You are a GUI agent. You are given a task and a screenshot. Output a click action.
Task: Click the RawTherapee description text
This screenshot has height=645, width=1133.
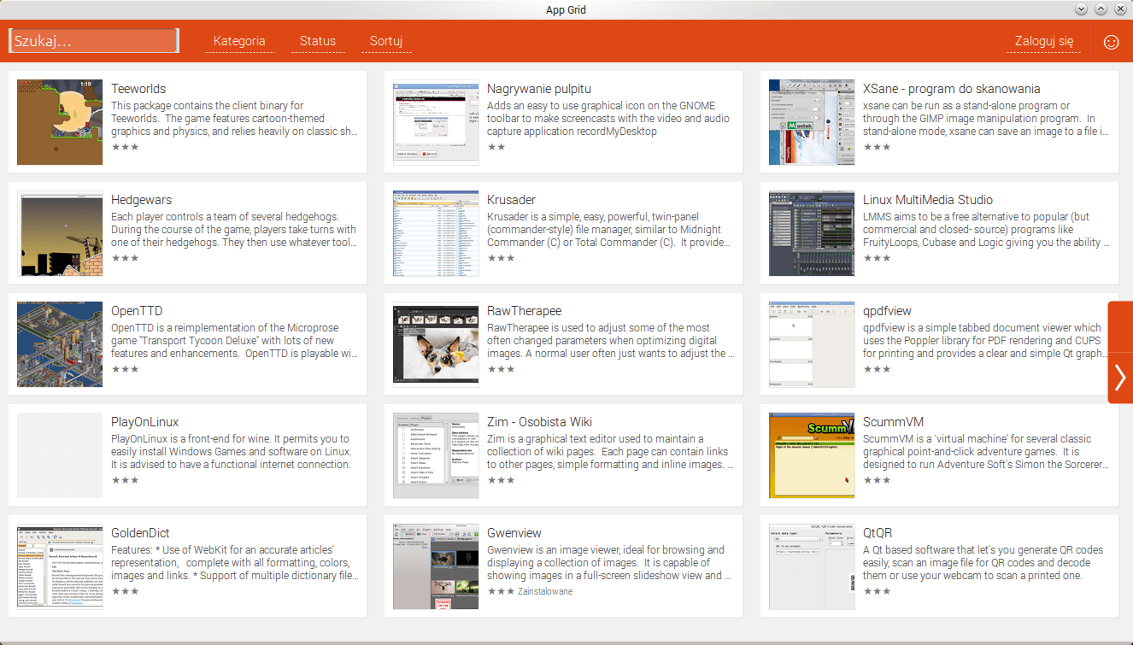tap(611, 341)
